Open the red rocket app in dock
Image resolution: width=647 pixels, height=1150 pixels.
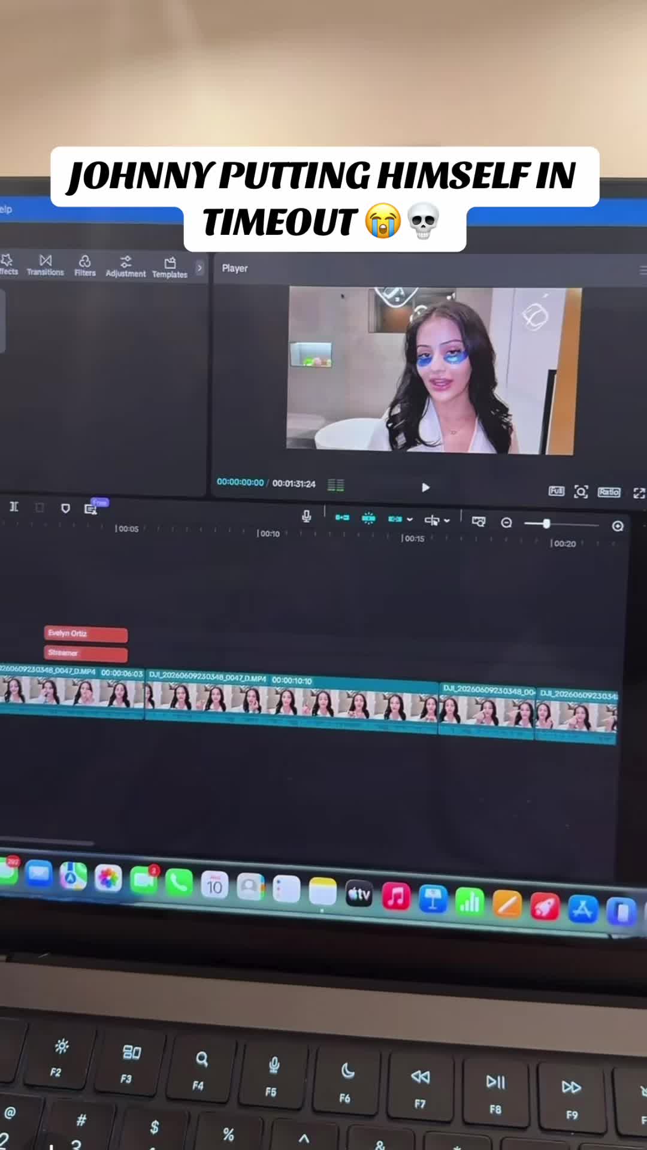[545, 906]
